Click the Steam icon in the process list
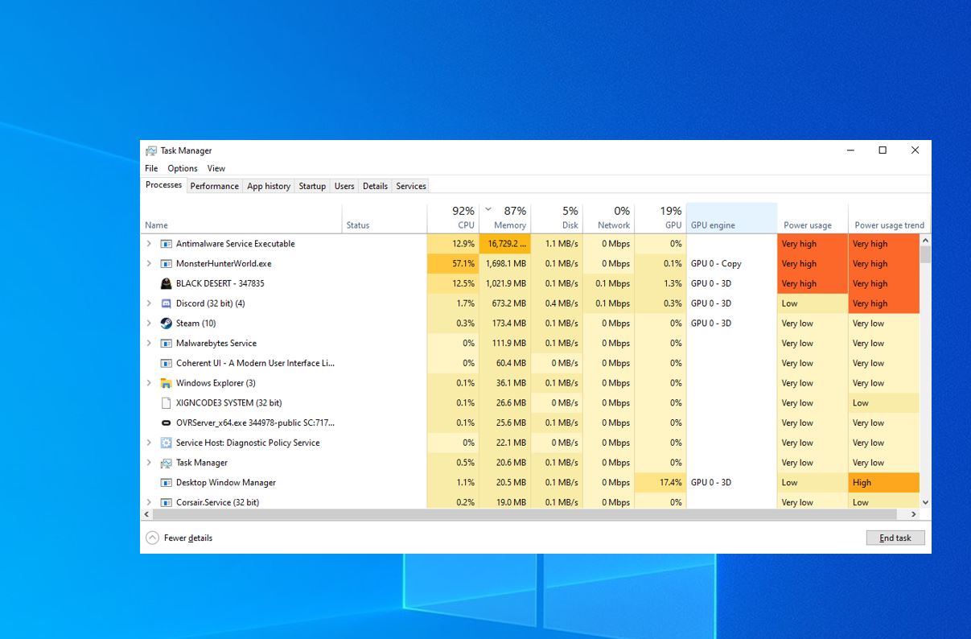The height and width of the screenshot is (639, 971). tap(167, 323)
